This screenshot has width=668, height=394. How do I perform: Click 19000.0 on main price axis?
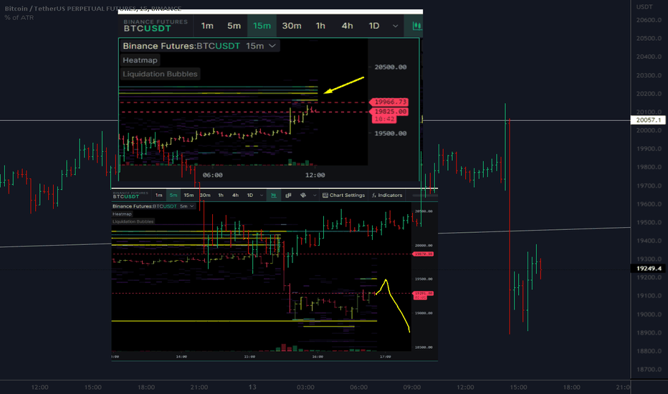coord(649,314)
